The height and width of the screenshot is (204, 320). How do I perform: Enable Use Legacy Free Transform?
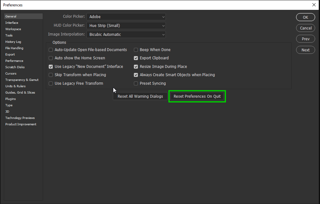click(x=51, y=83)
